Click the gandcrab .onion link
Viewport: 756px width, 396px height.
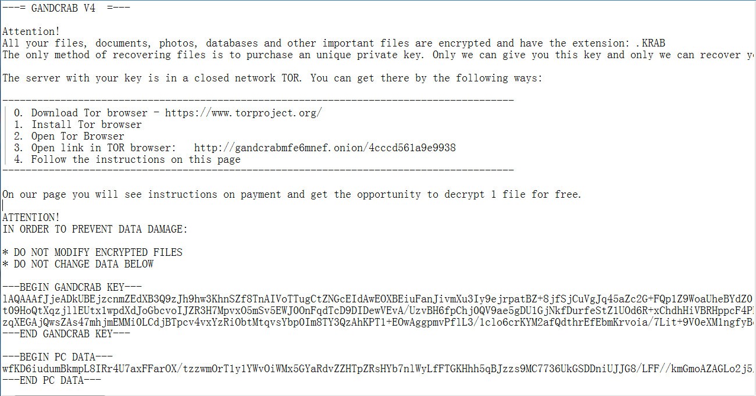pyautogui.click(x=324, y=148)
